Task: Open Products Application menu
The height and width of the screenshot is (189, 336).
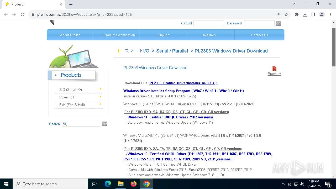Action: 119,35
